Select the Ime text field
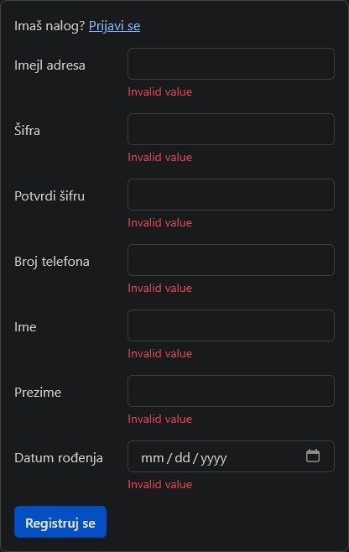This screenshot has height=552, width=349. tap(231, 325)
